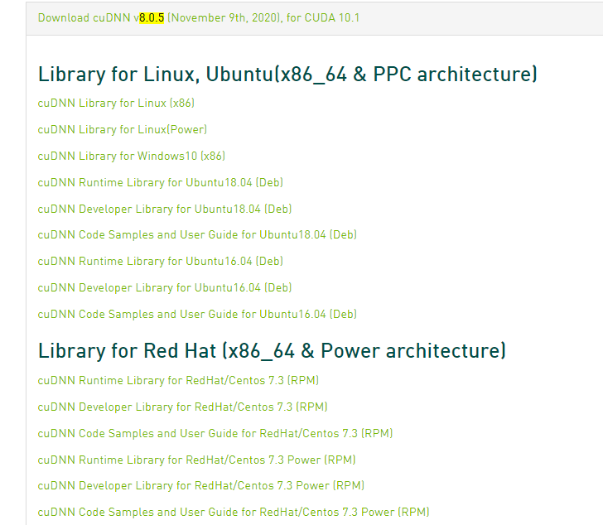Open cuDNN Developer Library for Ubuntu16.04 (Deb)
The width and height of the screenshot is (603, 525).
165,288
